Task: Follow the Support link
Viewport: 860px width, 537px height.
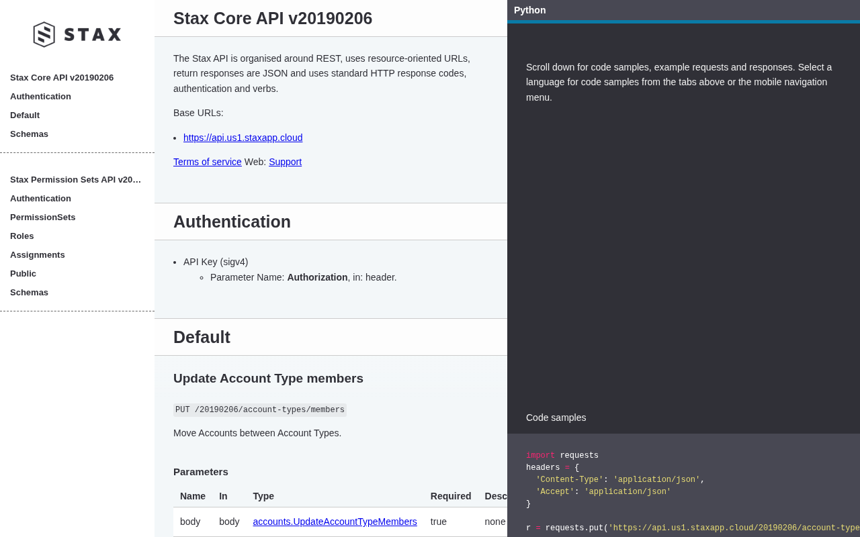Action: coord(285,162)
